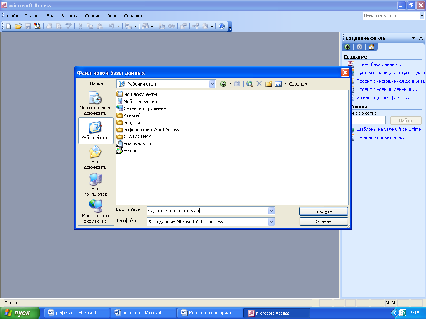Image resolution: width=426 pixels, height=319 pixels.
Task: Click task pane Home icon
Action: point(372,47)
